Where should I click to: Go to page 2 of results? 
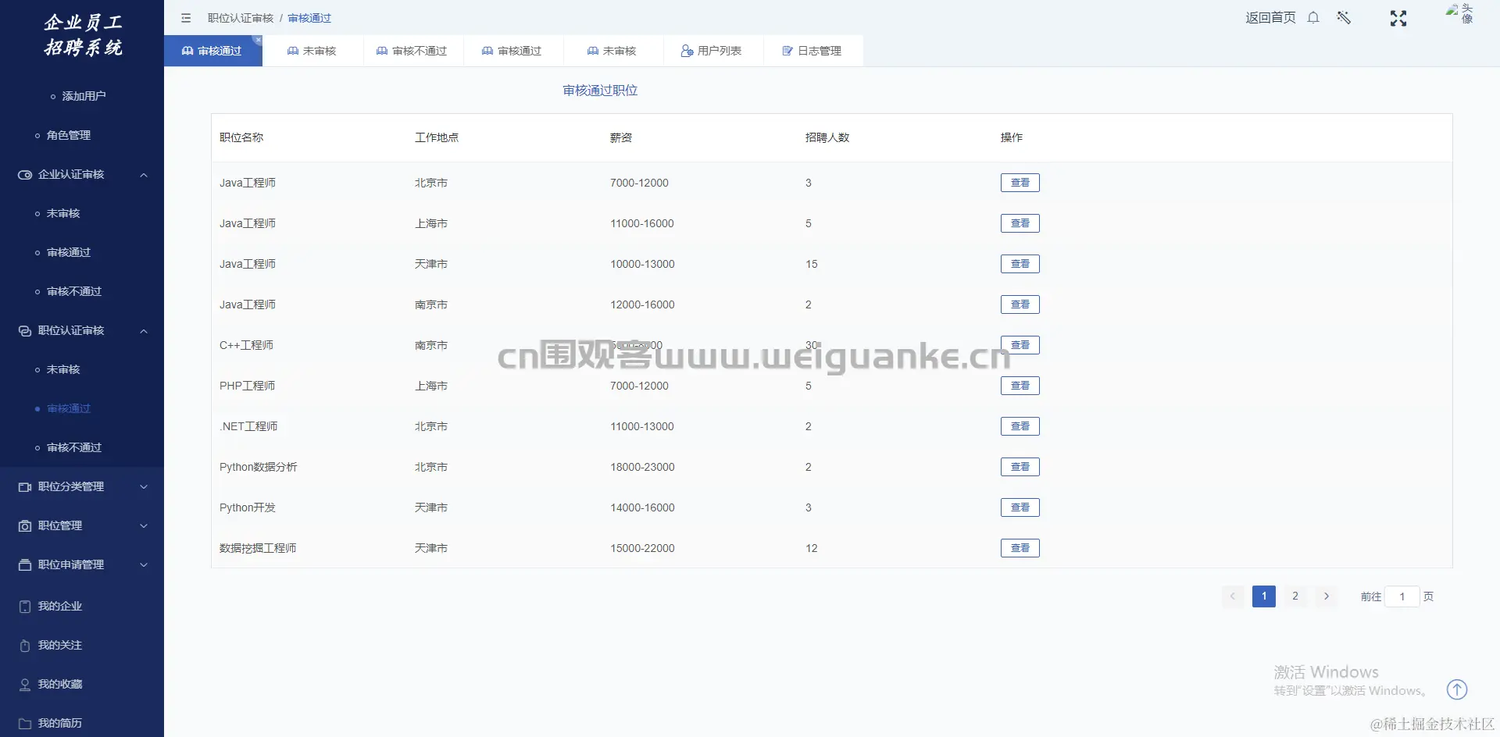(x=1295, y=596)
